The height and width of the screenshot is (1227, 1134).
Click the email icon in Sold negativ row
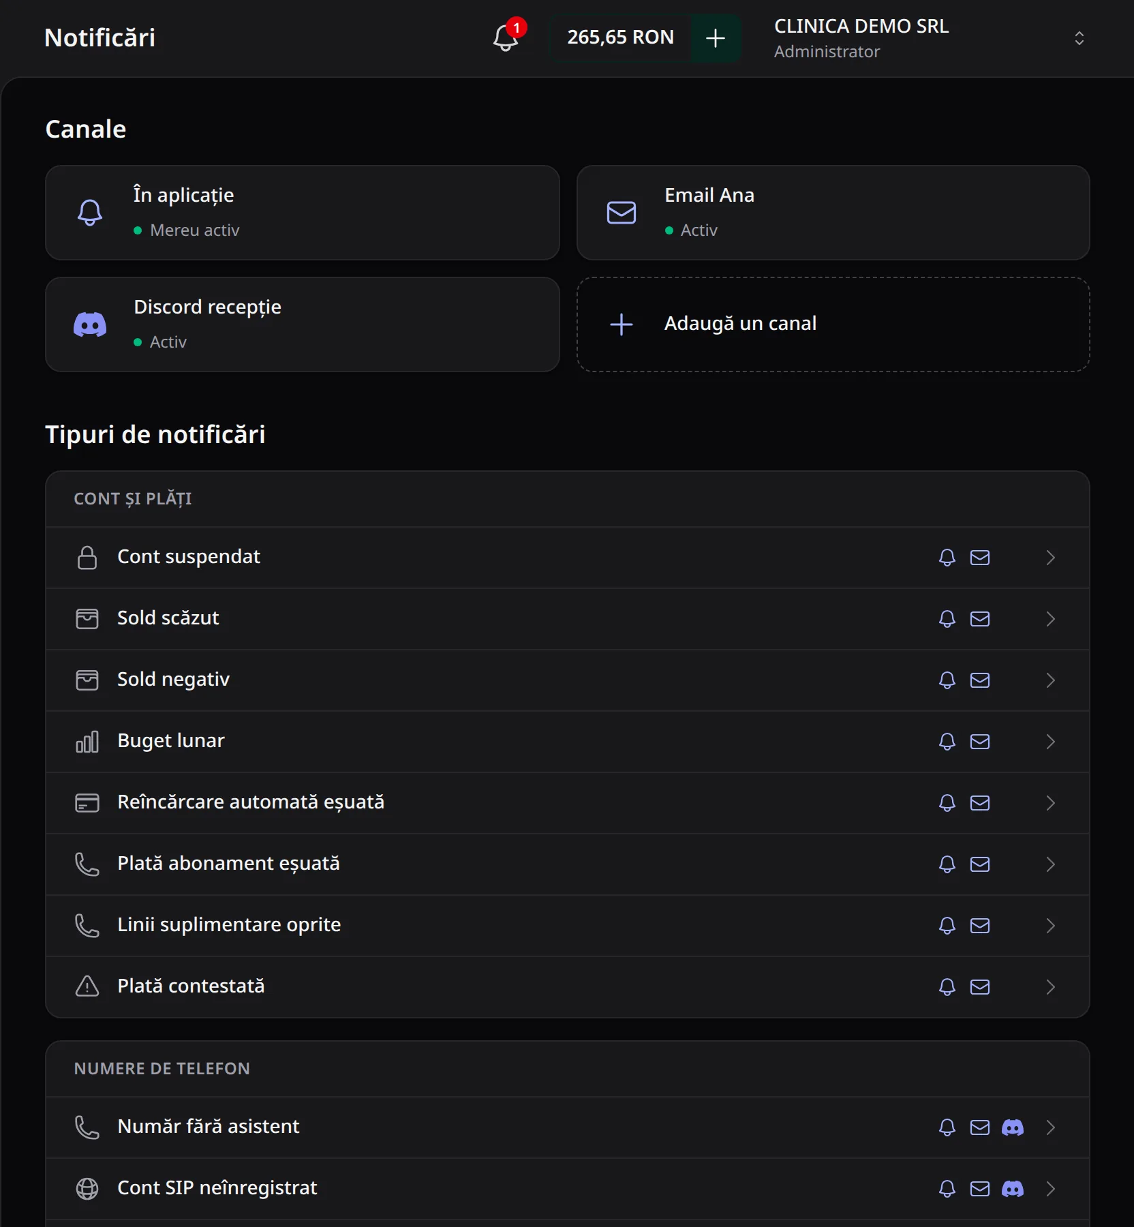[x=980, y=680]
